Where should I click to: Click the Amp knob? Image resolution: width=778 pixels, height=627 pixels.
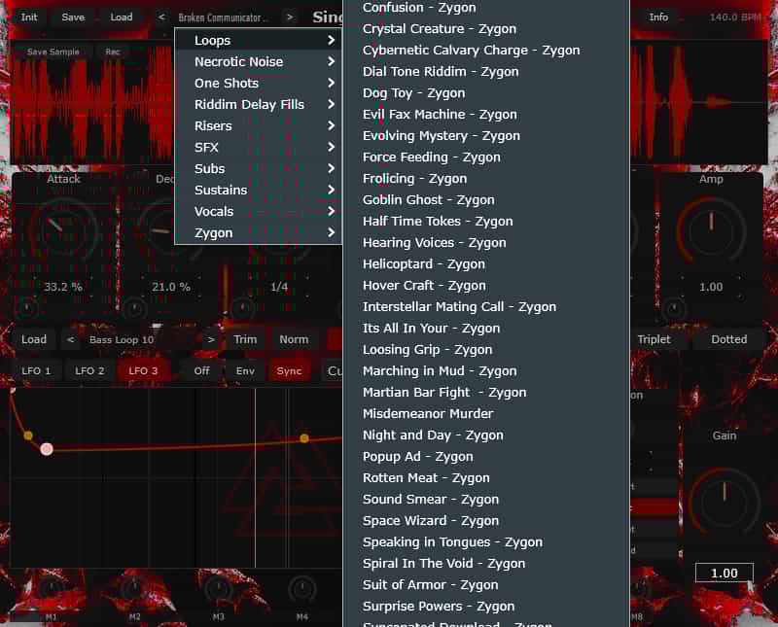[711, 231]
